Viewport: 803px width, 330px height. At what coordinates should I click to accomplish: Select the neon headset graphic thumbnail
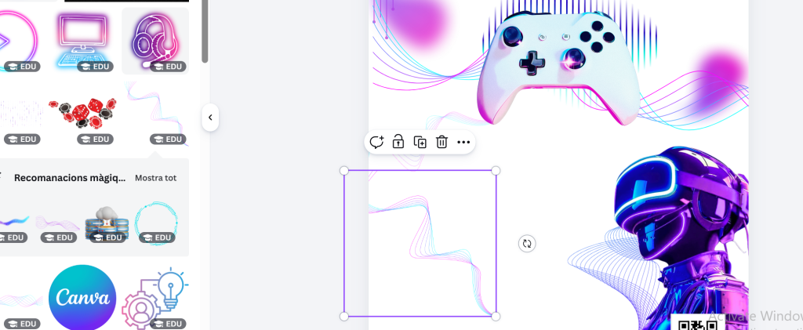pos(155,39)
